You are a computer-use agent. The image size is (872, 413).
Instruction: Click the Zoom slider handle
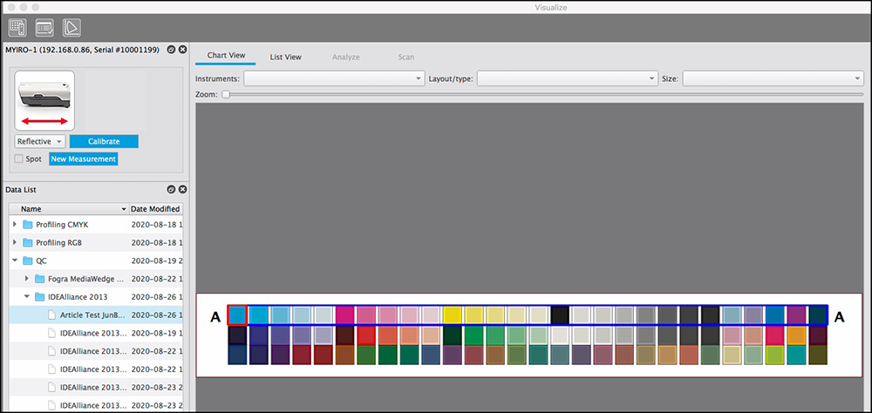coord(225,94)
